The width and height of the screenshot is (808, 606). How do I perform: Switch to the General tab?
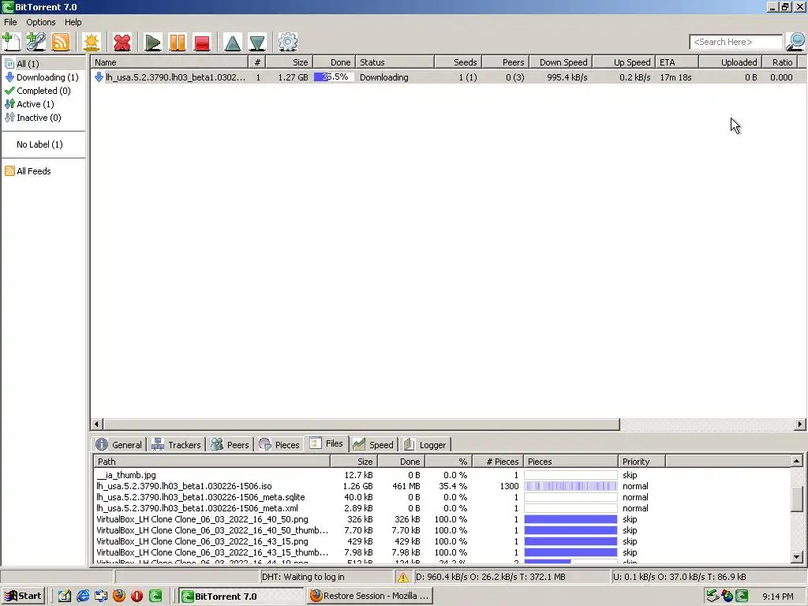coord(119,445)
